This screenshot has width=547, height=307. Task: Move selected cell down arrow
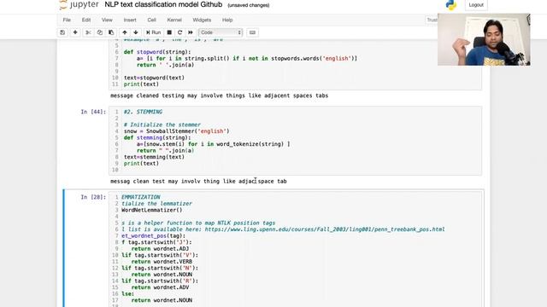click(x=136, y=32)
